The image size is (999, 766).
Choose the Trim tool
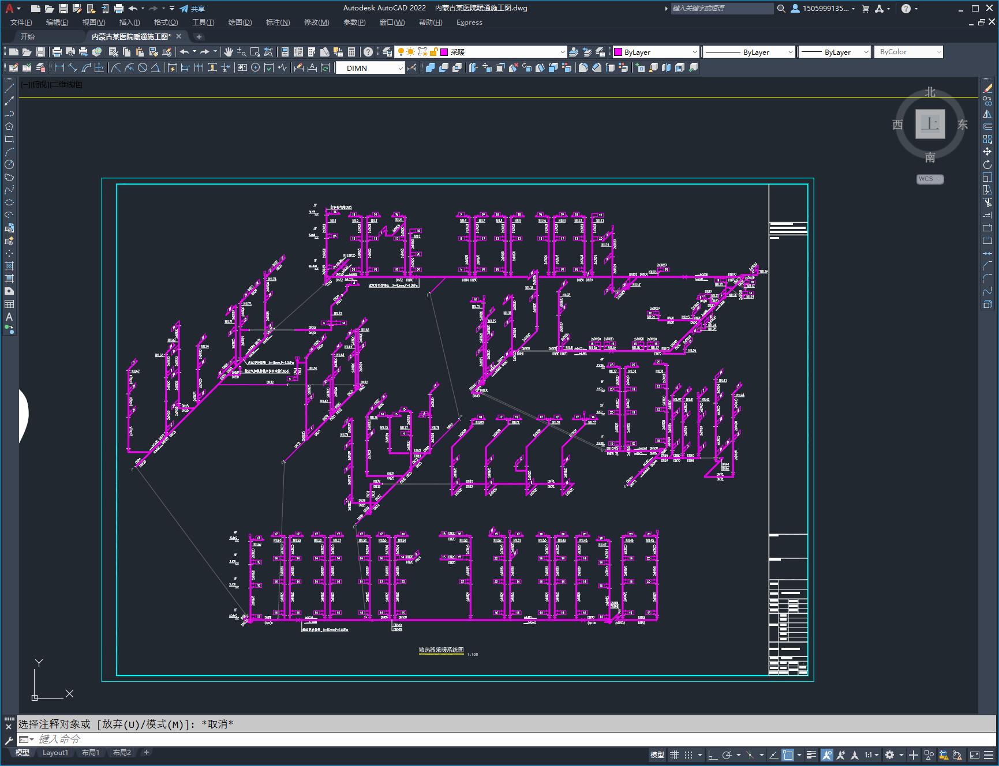987,202
